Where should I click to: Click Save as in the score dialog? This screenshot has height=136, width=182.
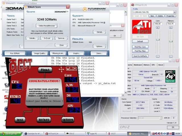(61, 38)
